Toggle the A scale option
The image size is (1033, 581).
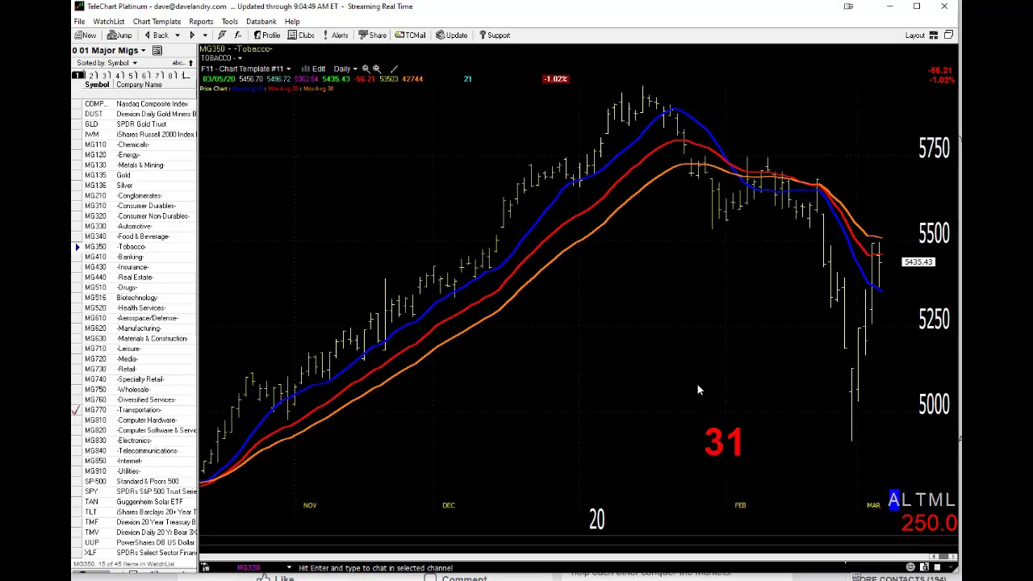894,500
